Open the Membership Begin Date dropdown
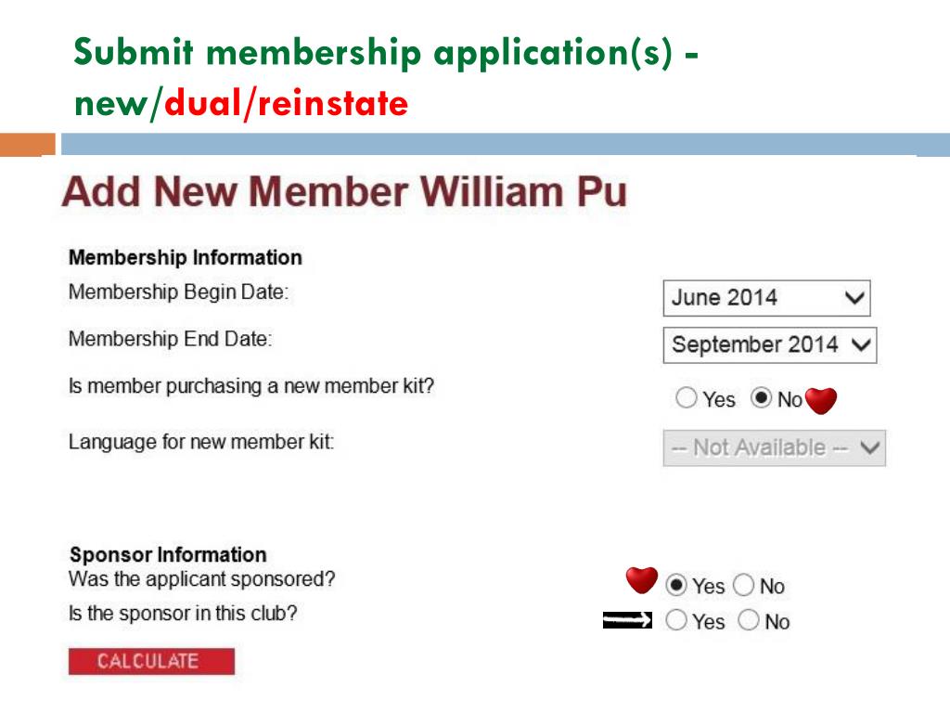This screenshot has width=950, height=713. point(767,298)
